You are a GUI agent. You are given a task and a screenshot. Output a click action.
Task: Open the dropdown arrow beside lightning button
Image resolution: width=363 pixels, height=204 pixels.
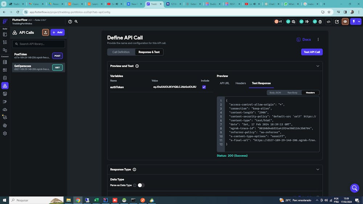click(358, 22)
